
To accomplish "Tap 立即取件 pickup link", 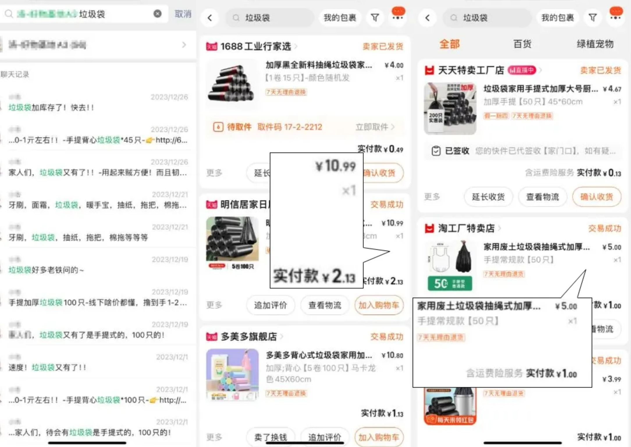I will (375, 127).
